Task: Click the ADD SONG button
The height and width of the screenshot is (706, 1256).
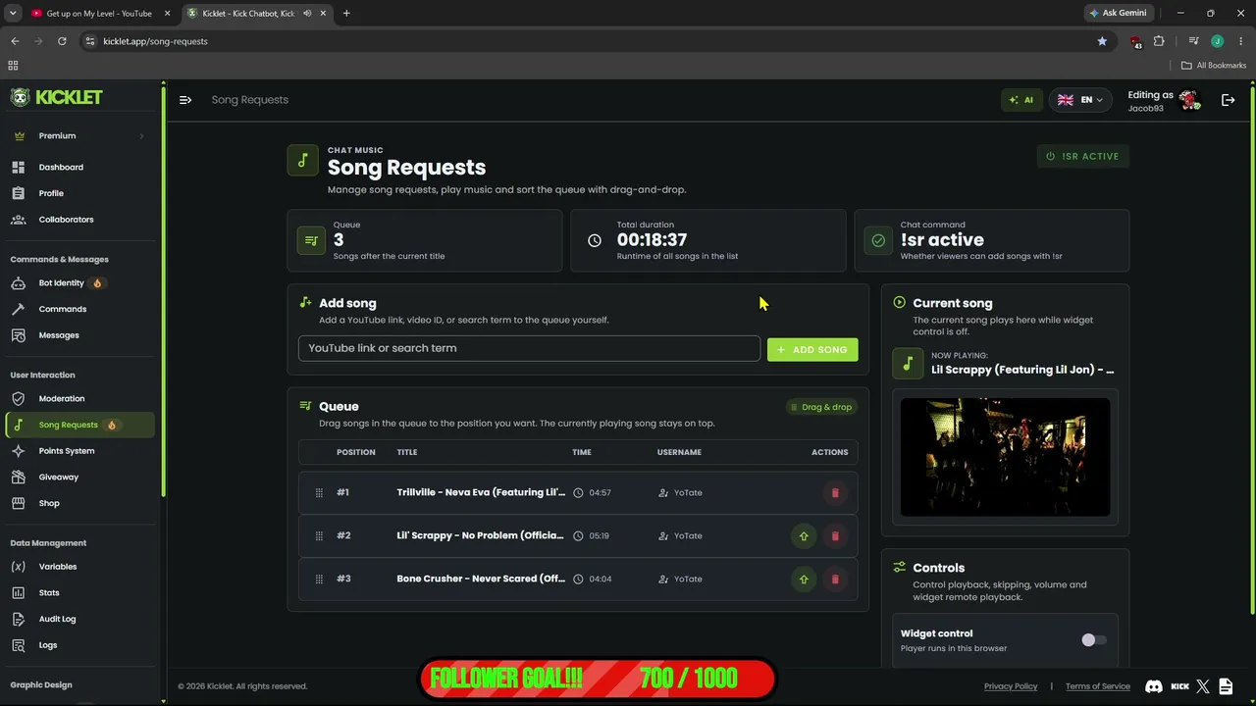Action: click(812, 349)
